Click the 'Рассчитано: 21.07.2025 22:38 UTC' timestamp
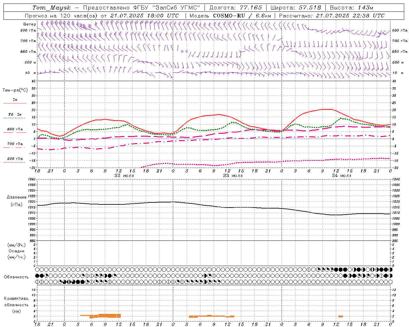 point(332,16)
